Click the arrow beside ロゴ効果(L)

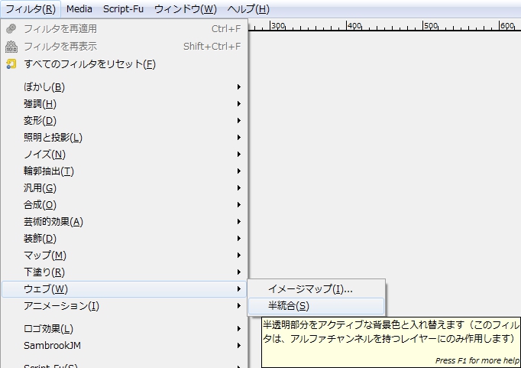[x=238, y=329]
